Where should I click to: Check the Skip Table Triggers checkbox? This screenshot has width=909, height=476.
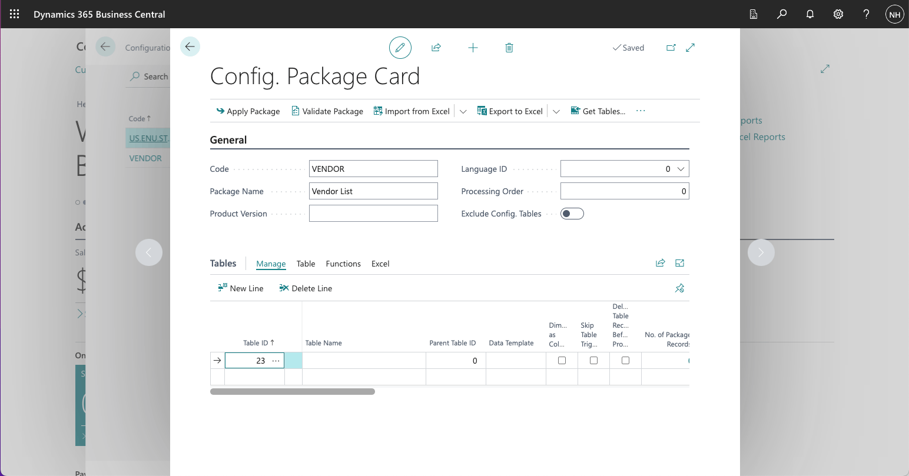coord(593,361)
